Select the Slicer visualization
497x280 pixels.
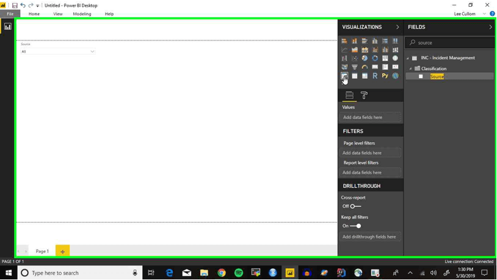click(344, 76)
